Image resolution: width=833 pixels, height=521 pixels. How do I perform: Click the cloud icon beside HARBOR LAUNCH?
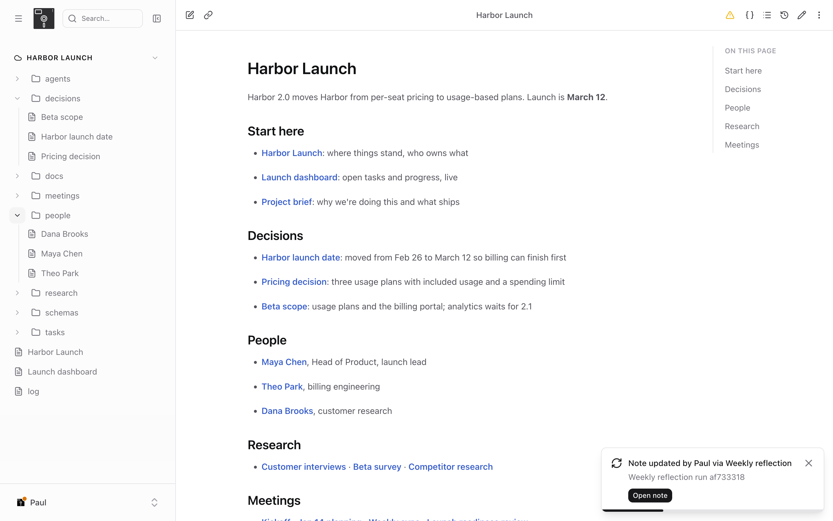tap(18, 58)
